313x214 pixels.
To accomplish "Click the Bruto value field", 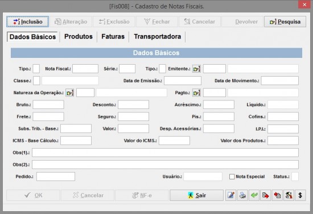I will [48, 104].
